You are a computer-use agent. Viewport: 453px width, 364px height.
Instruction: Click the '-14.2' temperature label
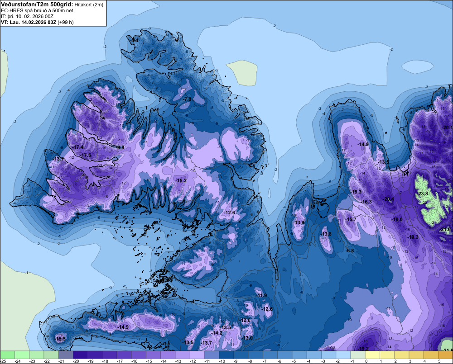pos(217,333)
